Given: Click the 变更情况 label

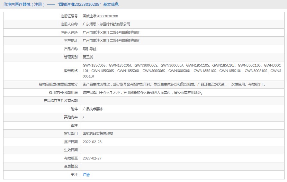Looking at the screenshot, I should tap(71, 167).
